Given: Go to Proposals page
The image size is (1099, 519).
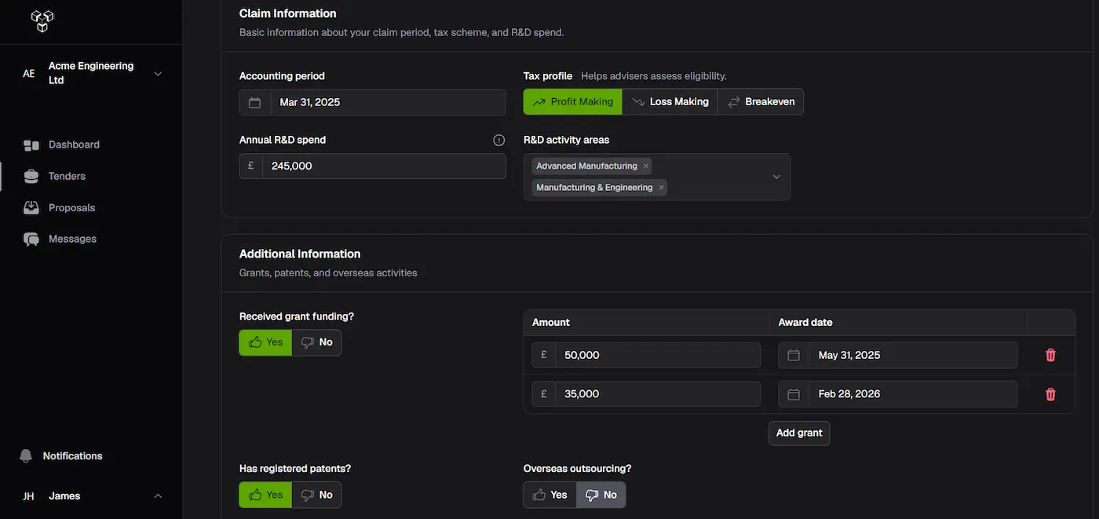Looking at the screenshot, I should [71, 208].
